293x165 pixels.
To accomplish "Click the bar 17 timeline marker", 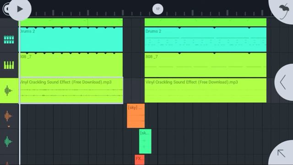I will pyautogui.click(x=157, y=9).
